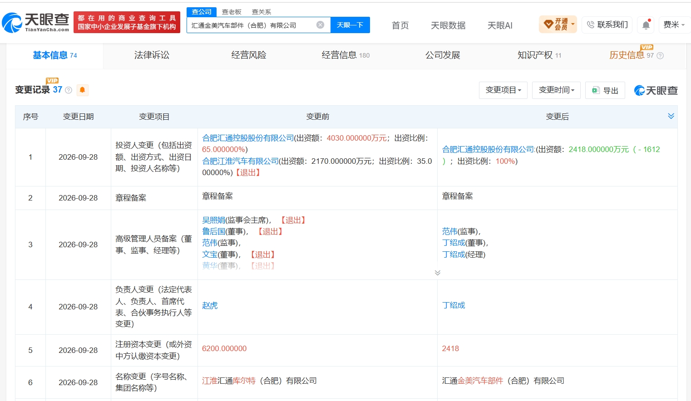Viewport: 691px width, 401px height.
Task: Click the VIP membership badge
Action: [x=558, y=24]
